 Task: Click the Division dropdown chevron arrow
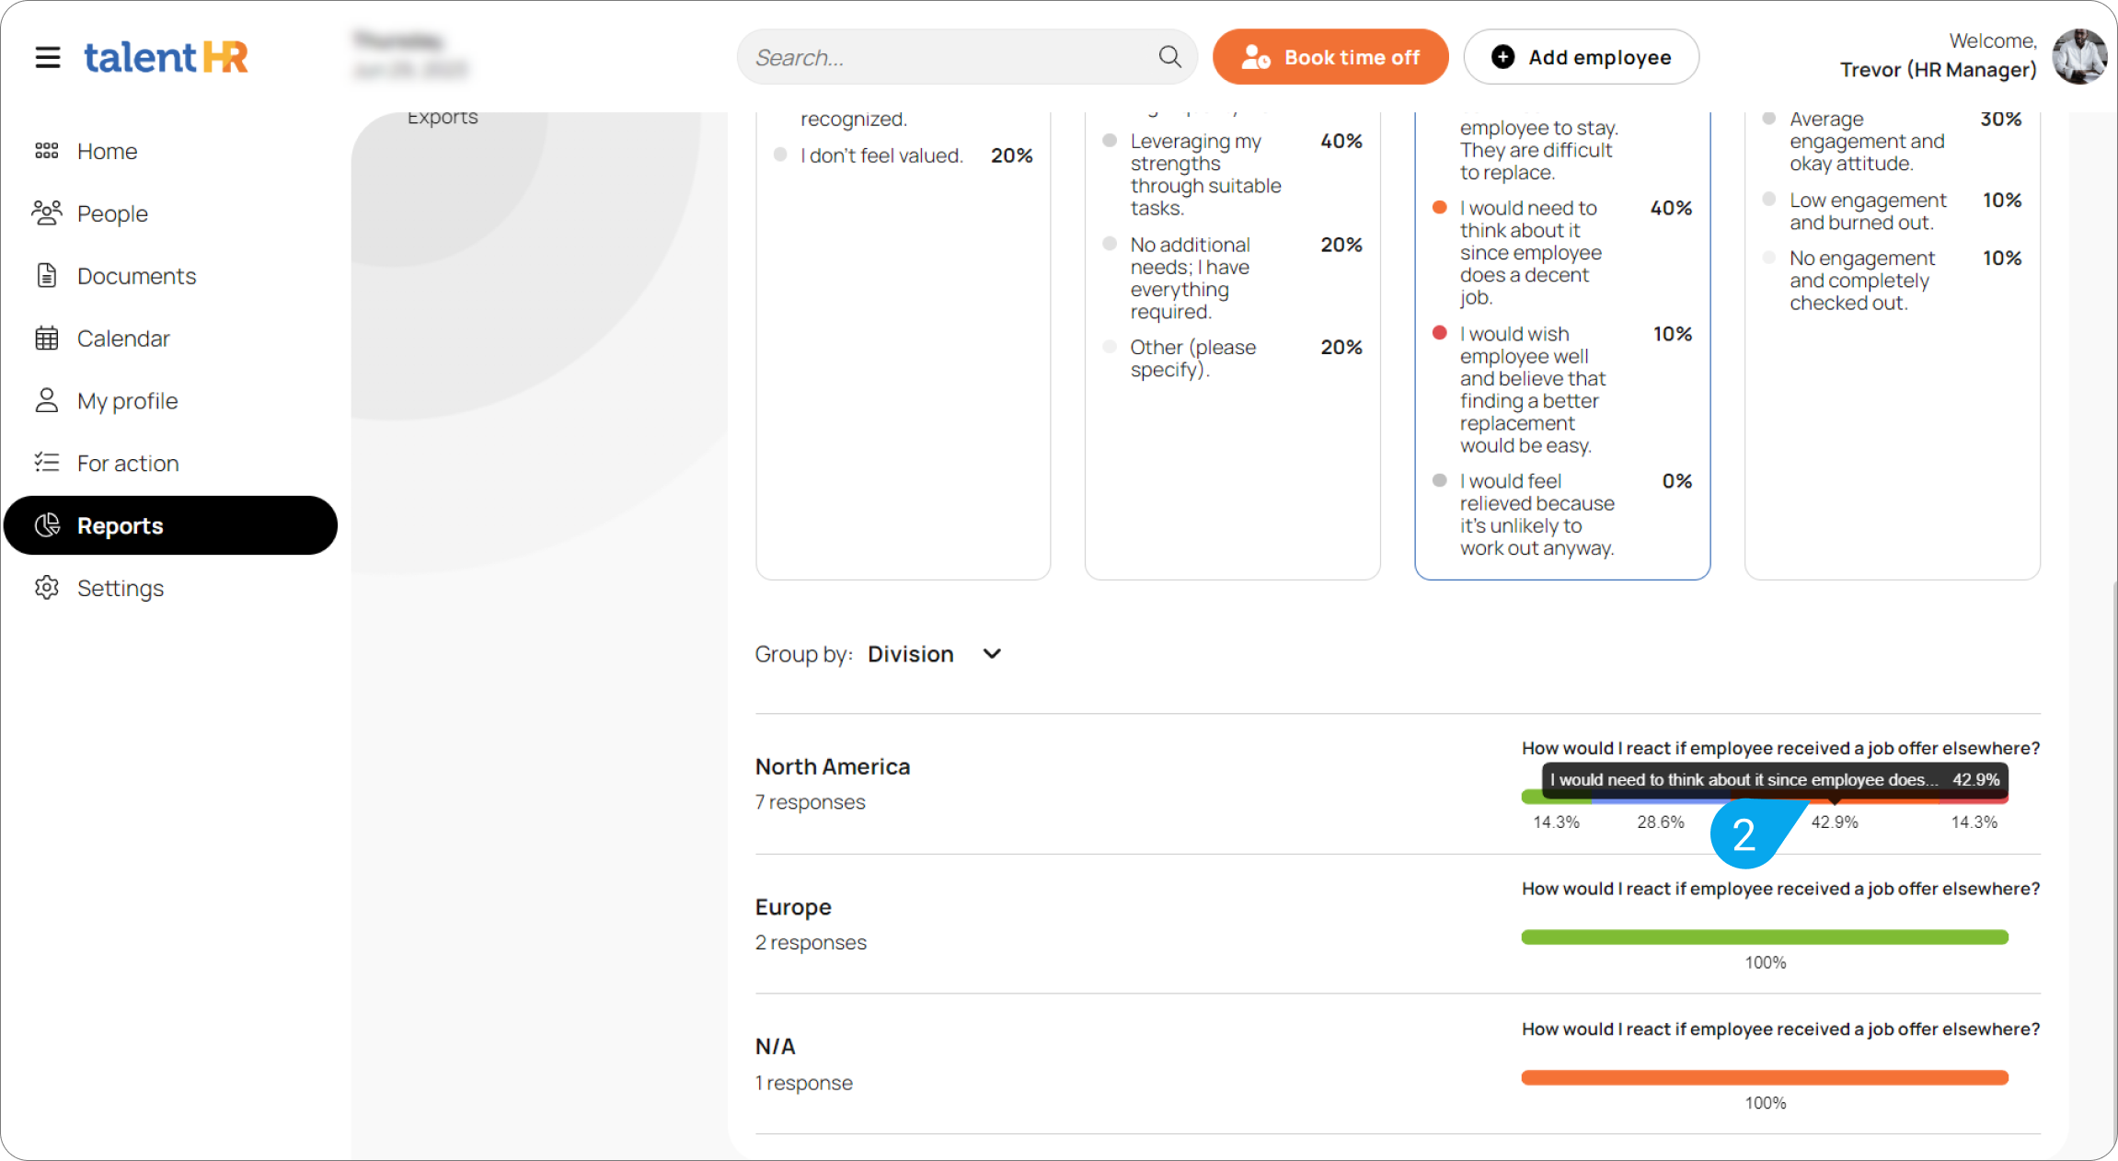tap(992, 654)
